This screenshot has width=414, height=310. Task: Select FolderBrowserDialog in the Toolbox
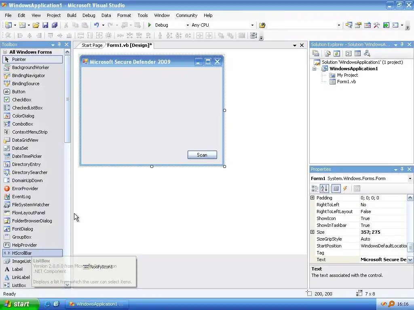32,221
